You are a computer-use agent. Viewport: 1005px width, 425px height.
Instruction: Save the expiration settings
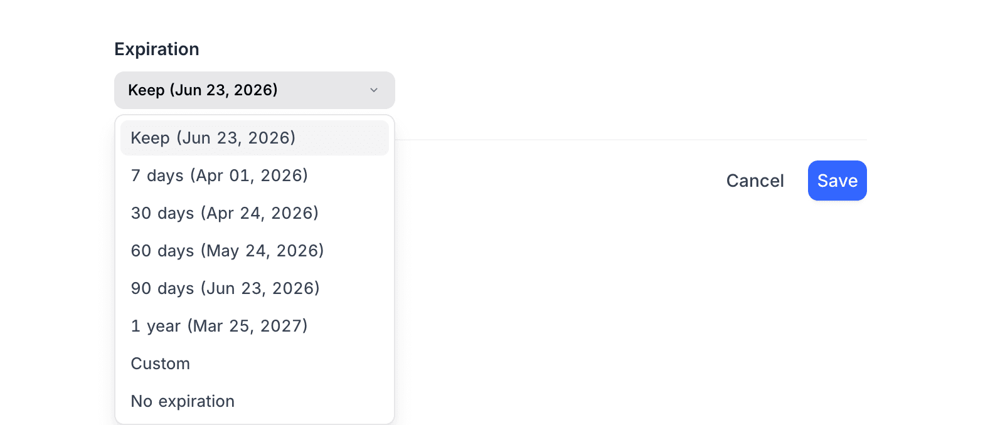pyautogui.click(x=837, y=181)
